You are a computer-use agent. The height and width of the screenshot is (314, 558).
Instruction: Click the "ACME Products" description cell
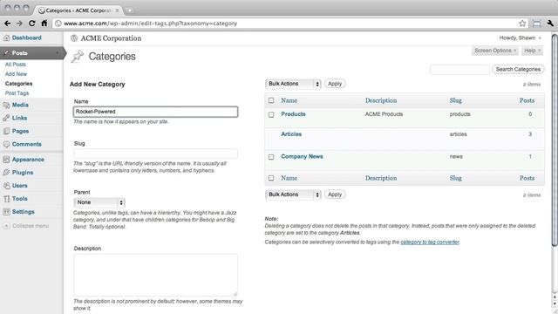click(x=384, y=114)
